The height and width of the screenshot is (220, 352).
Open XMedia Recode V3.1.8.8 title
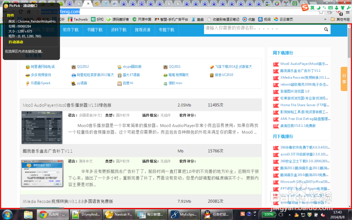[x=68, y=201]
